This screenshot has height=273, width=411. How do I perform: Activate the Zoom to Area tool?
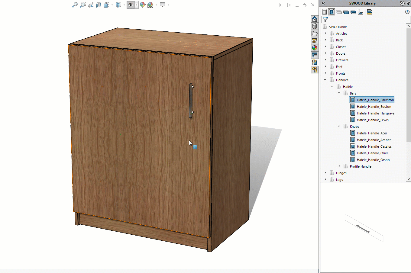point(83,5)
